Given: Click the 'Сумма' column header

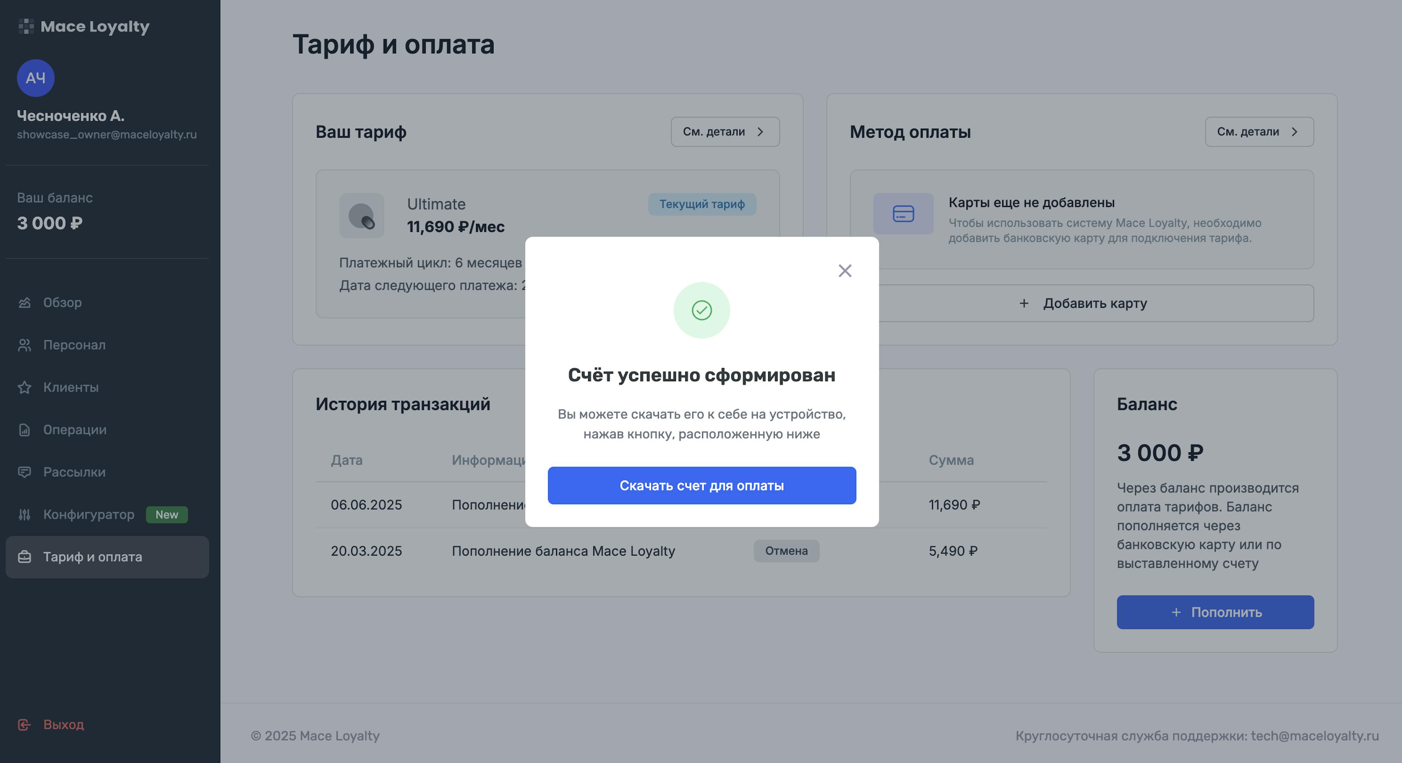Looking at the screenshot, I should 951,460.
